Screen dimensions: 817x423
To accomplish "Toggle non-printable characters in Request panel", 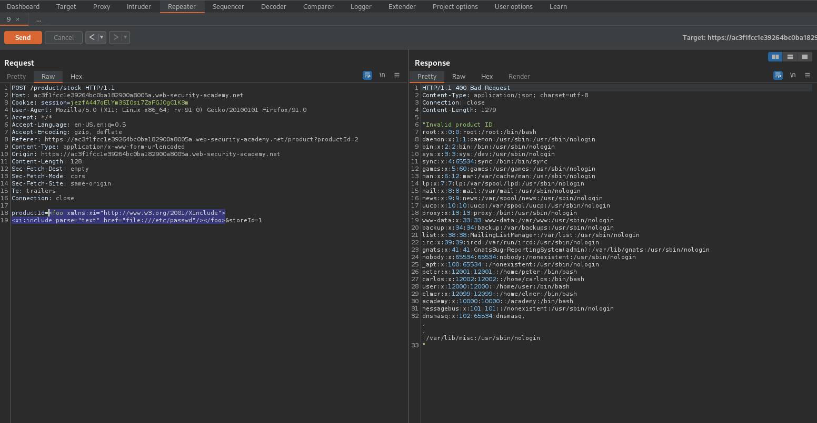I will pyautogui.click(x=382, y=75).
